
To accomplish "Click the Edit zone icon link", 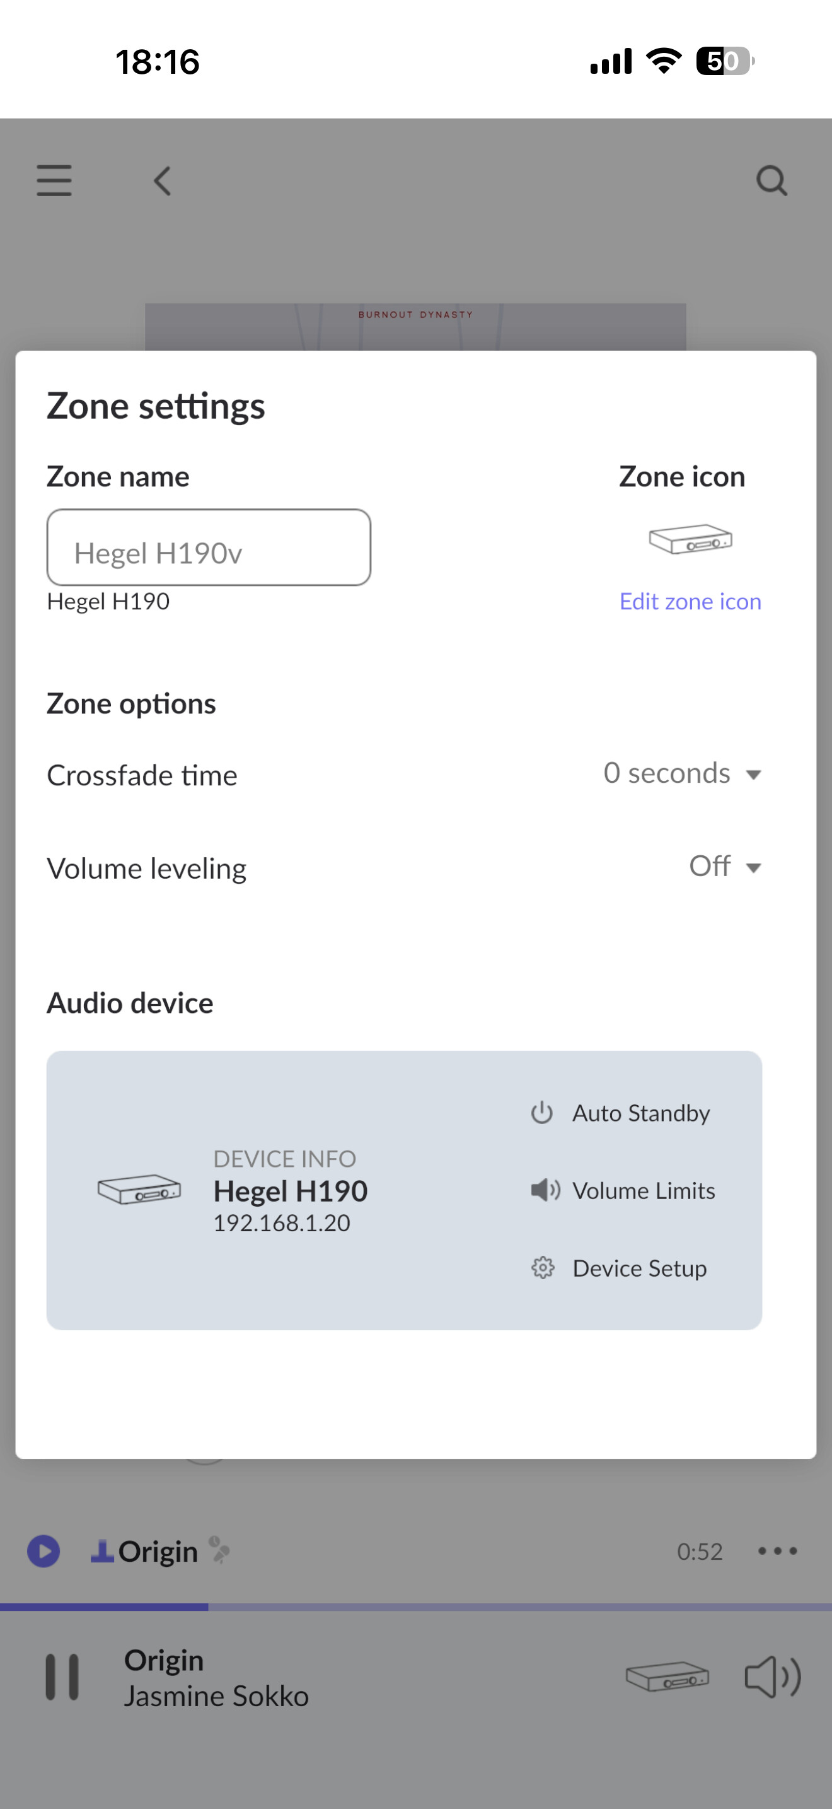I will tap(690, 601).
